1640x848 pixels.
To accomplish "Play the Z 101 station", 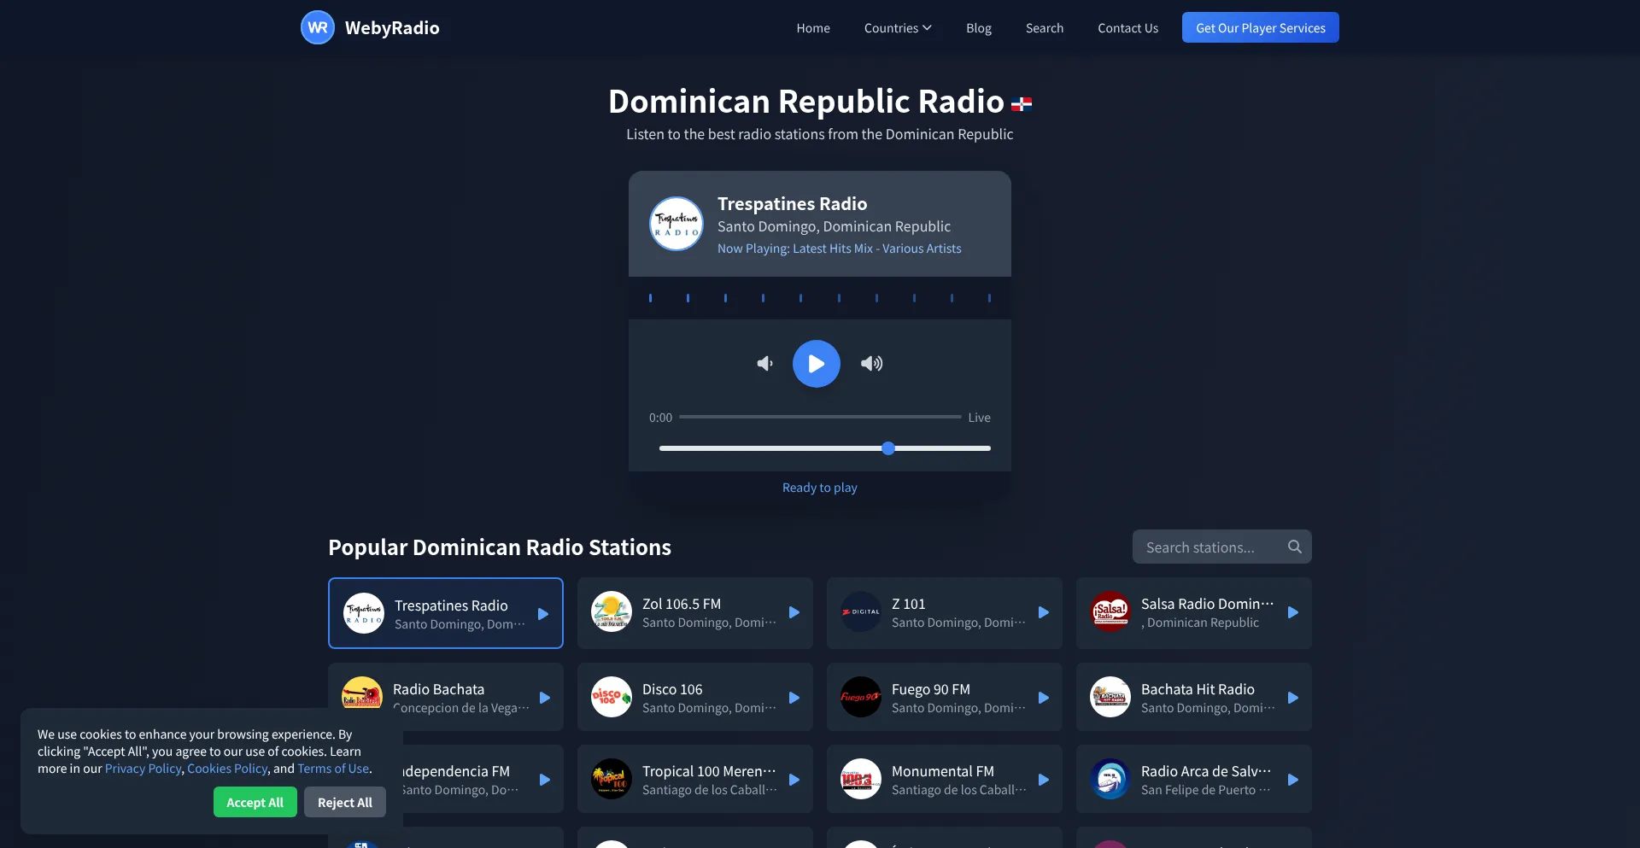I will pos(1044,612).
